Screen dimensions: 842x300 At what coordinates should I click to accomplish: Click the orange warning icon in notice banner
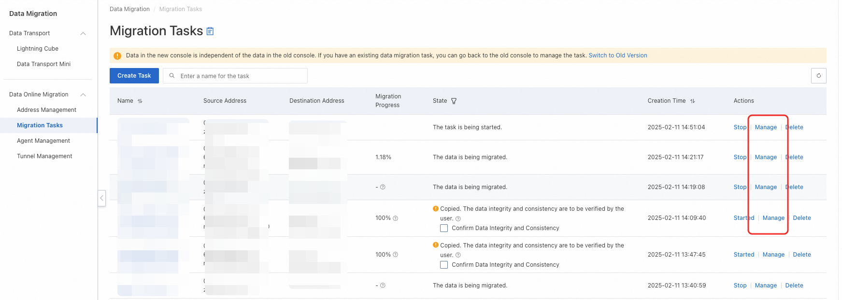tap(117, 56)
